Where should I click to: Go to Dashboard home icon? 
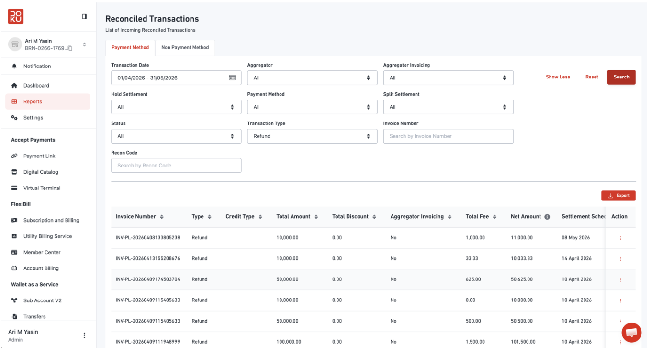click(14, 86)
